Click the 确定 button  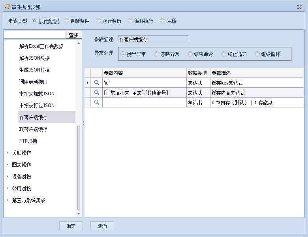pyautogui.click(x=71, y=226)
